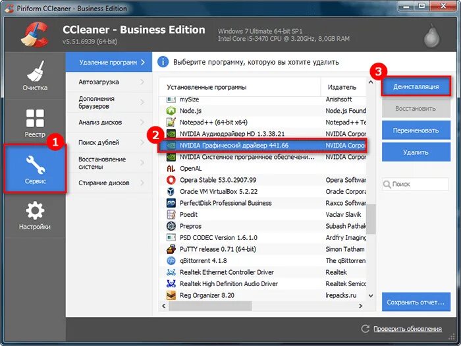Click the blue info icon
Image resolution: width=461 pixels, height=346 pixels.
pos(163,62)
